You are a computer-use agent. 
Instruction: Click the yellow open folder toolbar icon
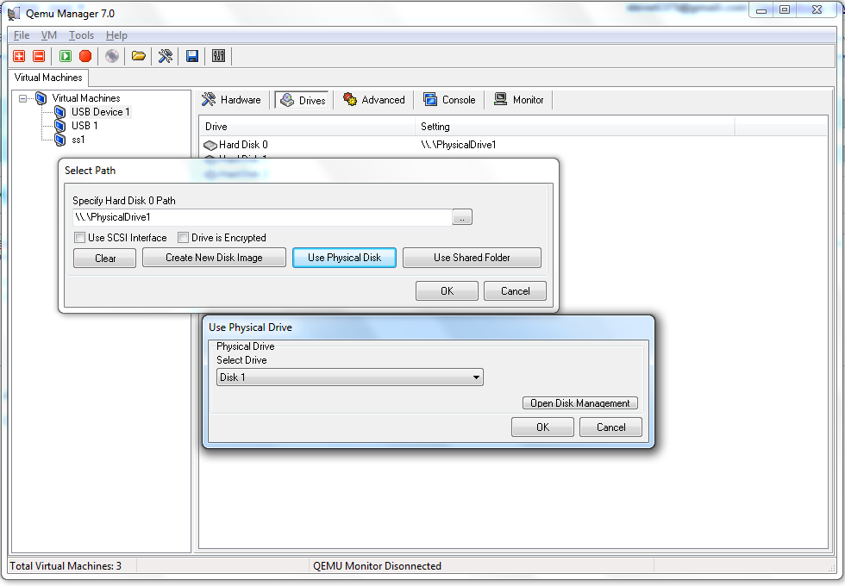pos(139,56)
